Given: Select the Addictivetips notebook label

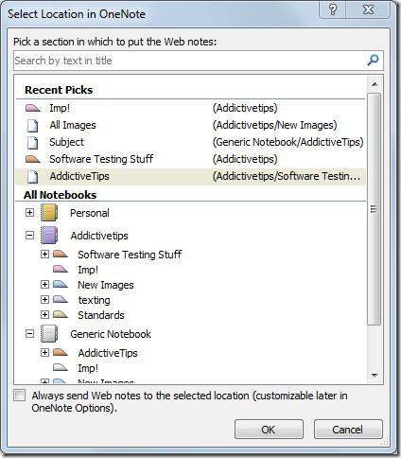Looking at the screenshot, I should click(99, 236).
